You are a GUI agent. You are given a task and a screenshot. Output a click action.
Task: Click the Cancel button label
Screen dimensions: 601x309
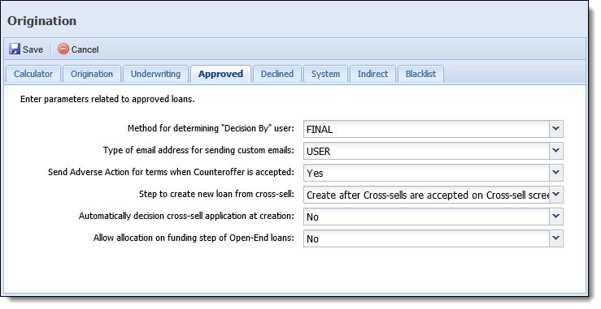pos(85,49)
